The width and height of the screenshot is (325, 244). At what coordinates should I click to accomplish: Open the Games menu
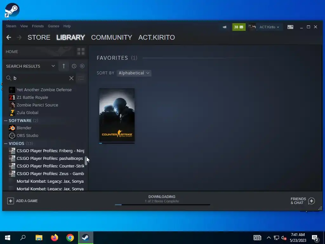point(53,26)
